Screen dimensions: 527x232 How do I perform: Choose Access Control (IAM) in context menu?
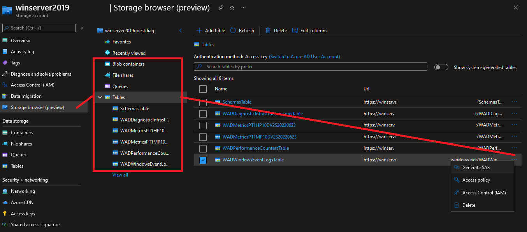point(482,193)
